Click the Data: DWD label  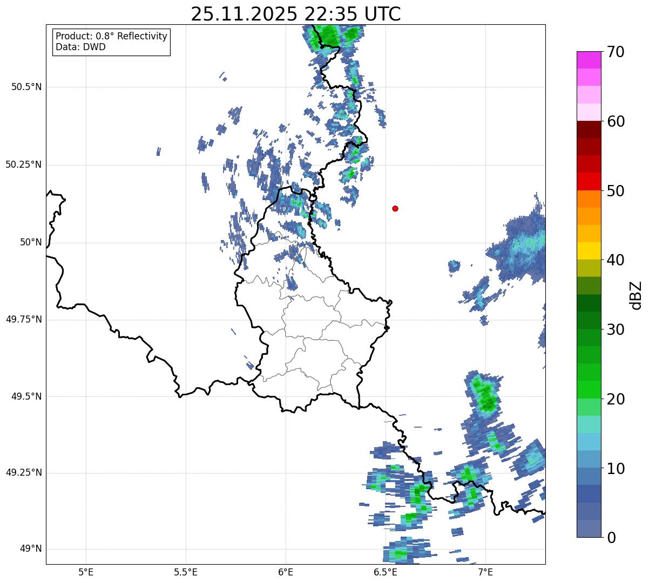pyautogui.click(x=80, y=47)
